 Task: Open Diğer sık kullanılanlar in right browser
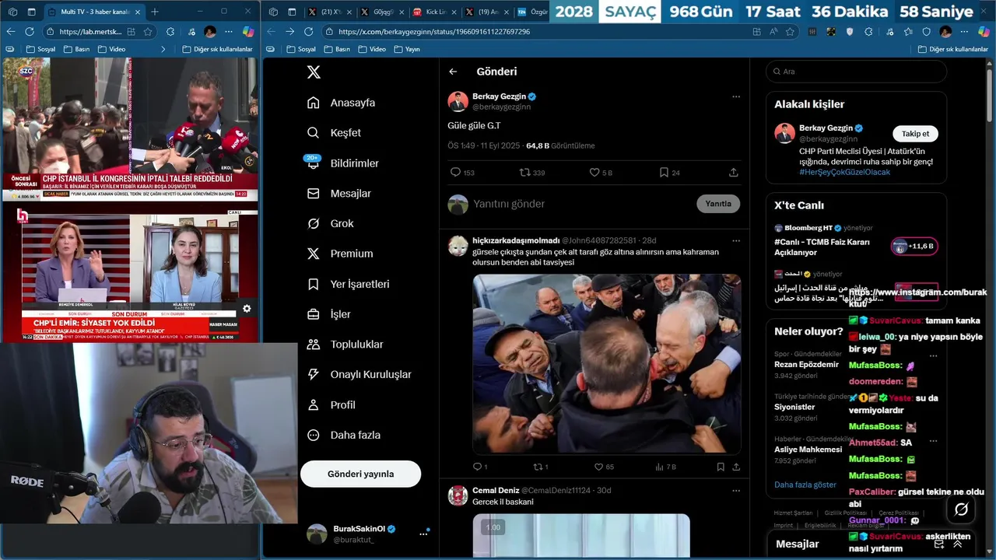coord(953,49)
